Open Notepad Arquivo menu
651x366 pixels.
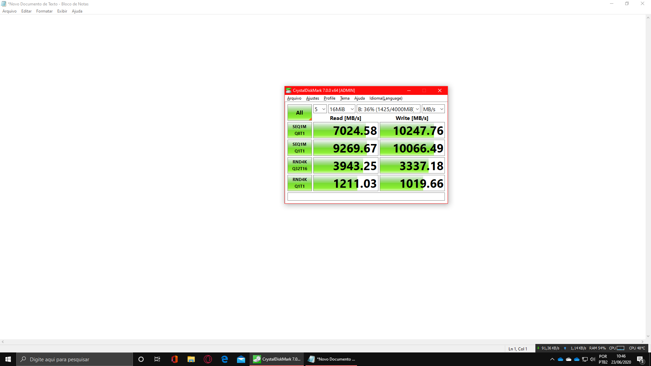coord(9,11)
